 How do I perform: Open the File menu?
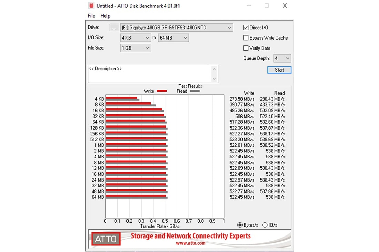coord(91,16)
